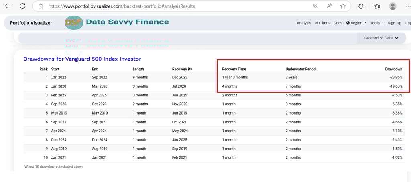Image resolution: width=411 pixels, height=182 pixels.
Task: Select the 2 years underwater cell
Action: (x=291, y=78)
